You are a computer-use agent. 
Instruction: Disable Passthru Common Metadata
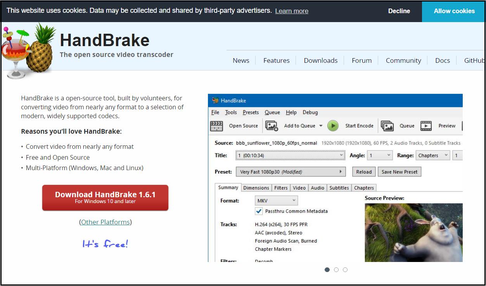pos(259,211)
